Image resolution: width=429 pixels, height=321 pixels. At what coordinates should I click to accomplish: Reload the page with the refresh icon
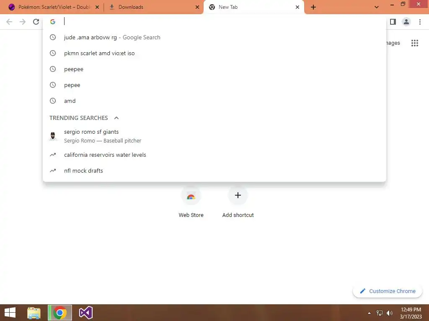36,22
